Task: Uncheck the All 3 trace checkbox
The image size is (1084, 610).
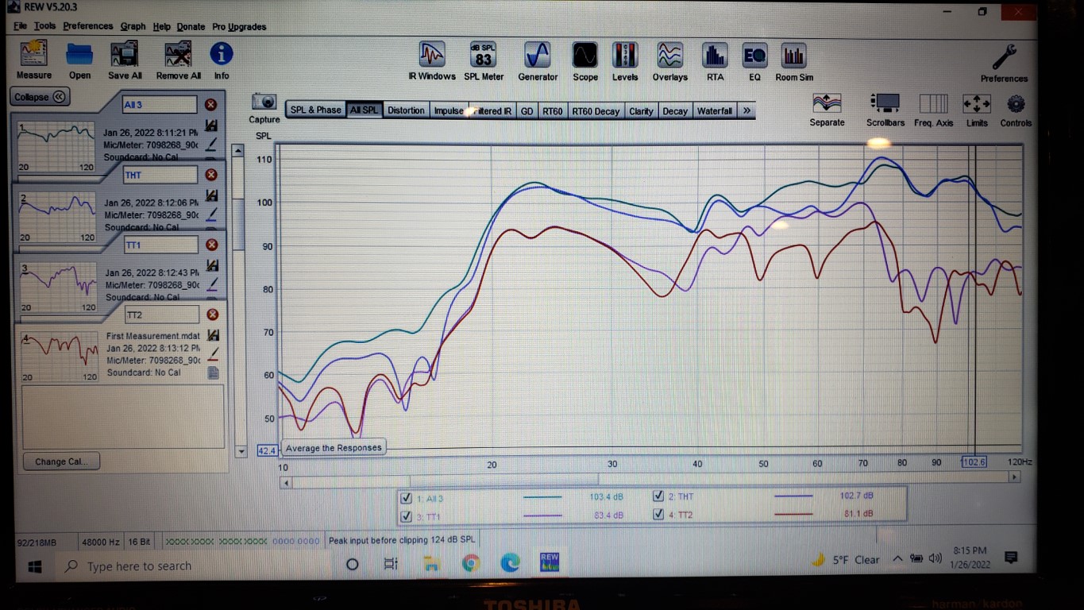Action: tap(407, 498)
